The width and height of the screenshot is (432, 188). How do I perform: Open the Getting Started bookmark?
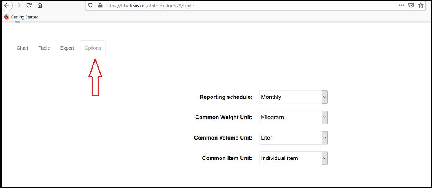pos(21,17)
